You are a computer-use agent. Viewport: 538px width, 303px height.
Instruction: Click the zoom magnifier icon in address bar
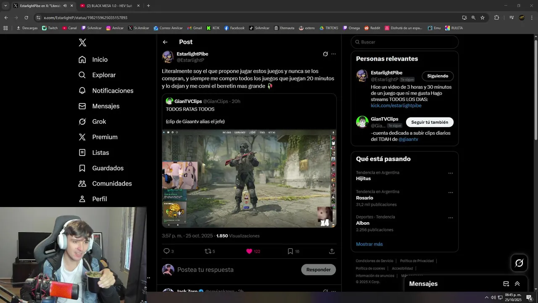473,18
